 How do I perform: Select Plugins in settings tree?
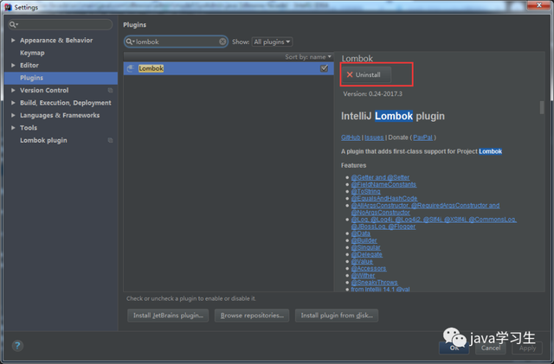coord(61,78)
